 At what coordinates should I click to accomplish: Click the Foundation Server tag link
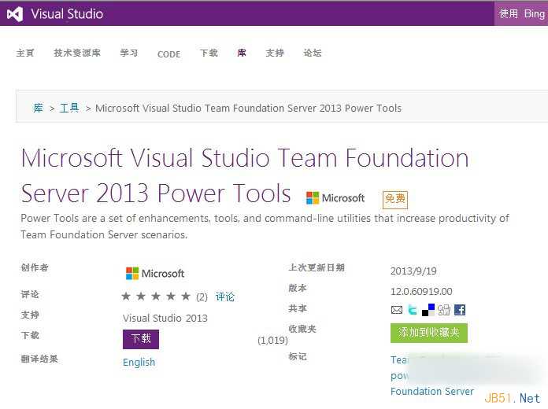[432, 391]
